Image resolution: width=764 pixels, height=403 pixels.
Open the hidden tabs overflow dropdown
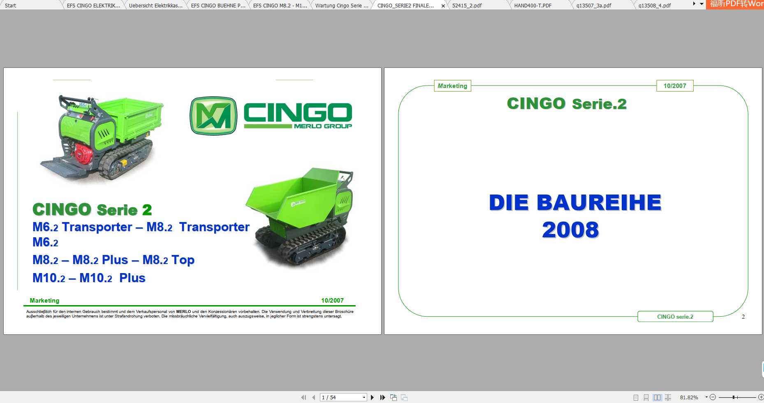point(701,4)
